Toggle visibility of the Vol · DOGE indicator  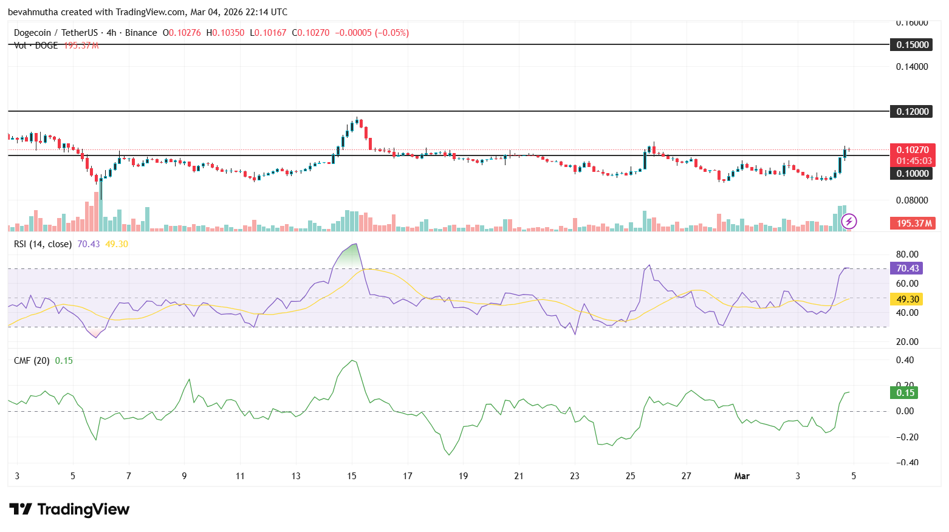tap(35, 45)
